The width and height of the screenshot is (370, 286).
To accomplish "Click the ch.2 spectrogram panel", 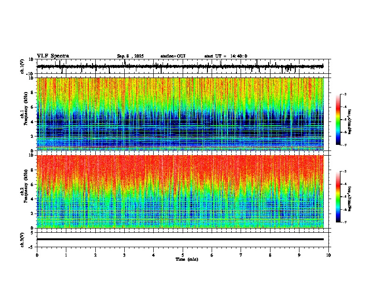I will pyautogui.click(x=180, y=192).
